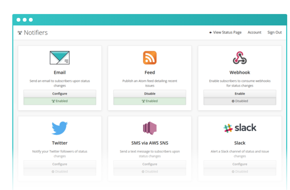Click the Slack logo
290x190 pixels.
coord(240,128)
